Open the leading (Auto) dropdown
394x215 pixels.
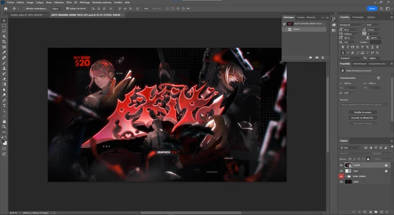pyautogui.click(x=380, y=30)
